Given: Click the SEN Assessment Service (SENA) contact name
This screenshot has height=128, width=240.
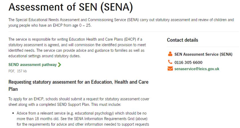Looking at the screenshot, I should pyautogui.click(x=203, y=54).
